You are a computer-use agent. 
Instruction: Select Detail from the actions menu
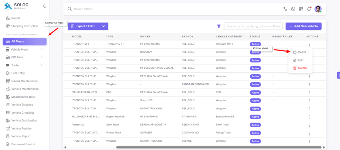tap(300, 52)
